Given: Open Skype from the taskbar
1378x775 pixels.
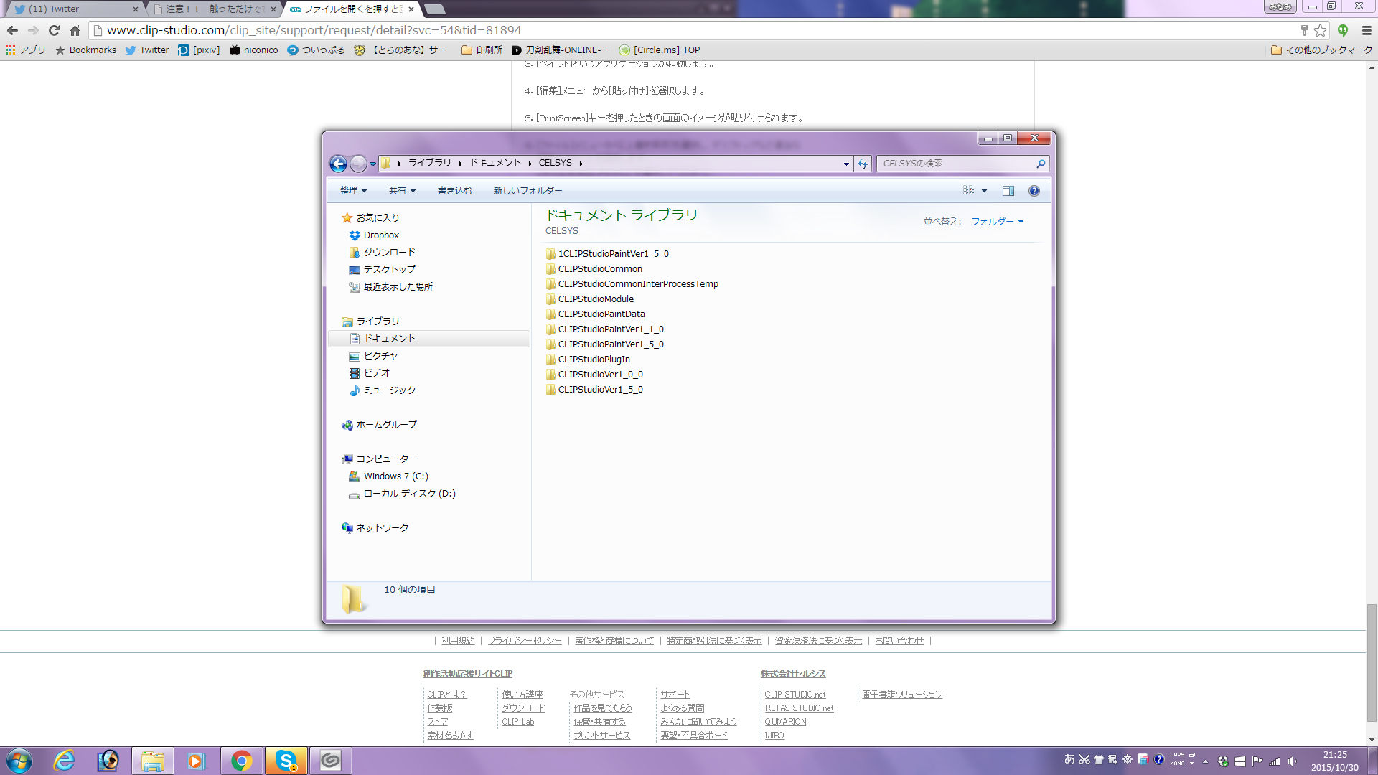Looking at the screenshot, I should [286, 761].
